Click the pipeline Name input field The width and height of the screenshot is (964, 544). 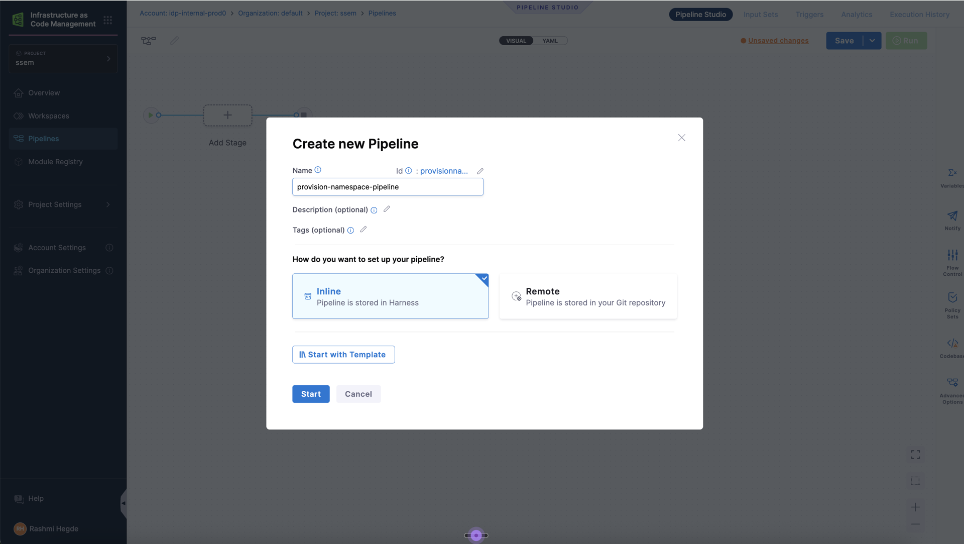(388, 187)
